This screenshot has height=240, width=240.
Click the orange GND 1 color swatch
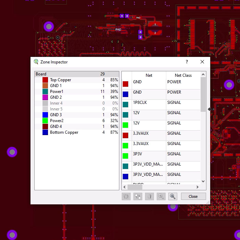45,86
